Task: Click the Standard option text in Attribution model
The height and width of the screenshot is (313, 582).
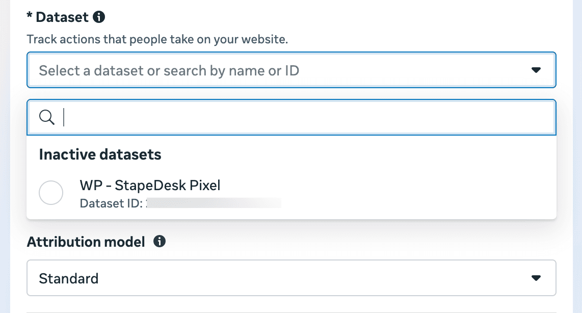Action: (68, 278)
